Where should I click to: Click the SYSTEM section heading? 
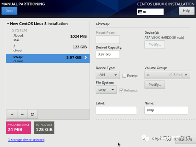pyautogui.click(x=19, y=30)
